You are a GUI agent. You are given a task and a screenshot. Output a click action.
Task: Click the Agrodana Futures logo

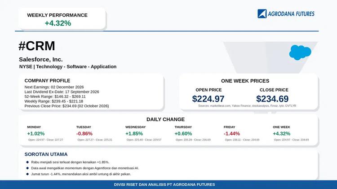coord(286,14)
